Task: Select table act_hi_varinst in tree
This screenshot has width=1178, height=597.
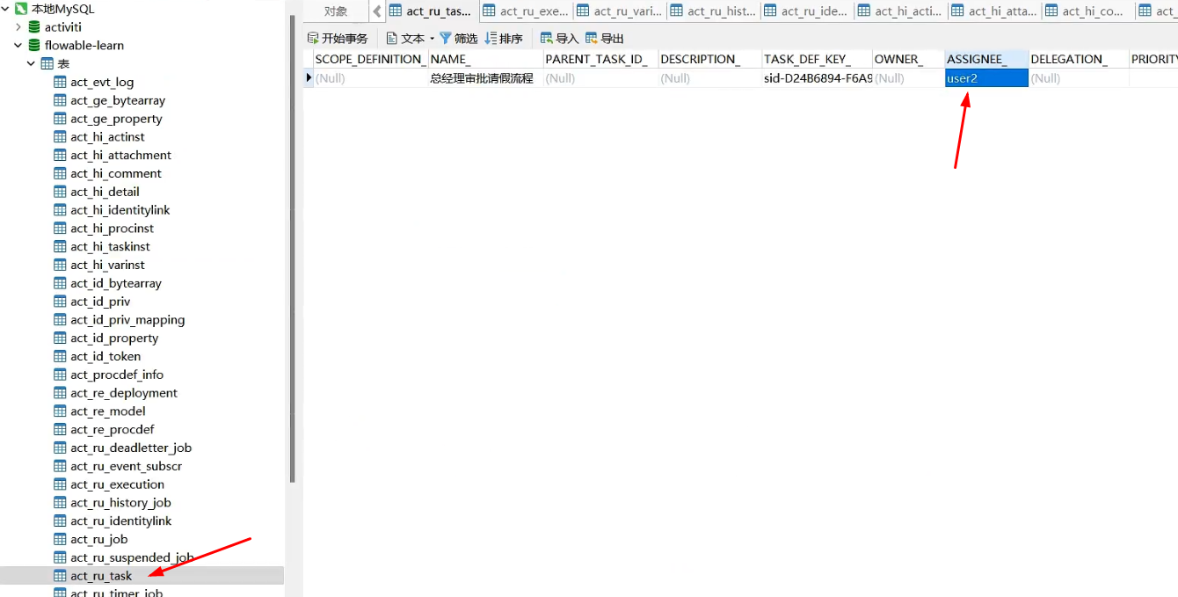Action: 107,265
